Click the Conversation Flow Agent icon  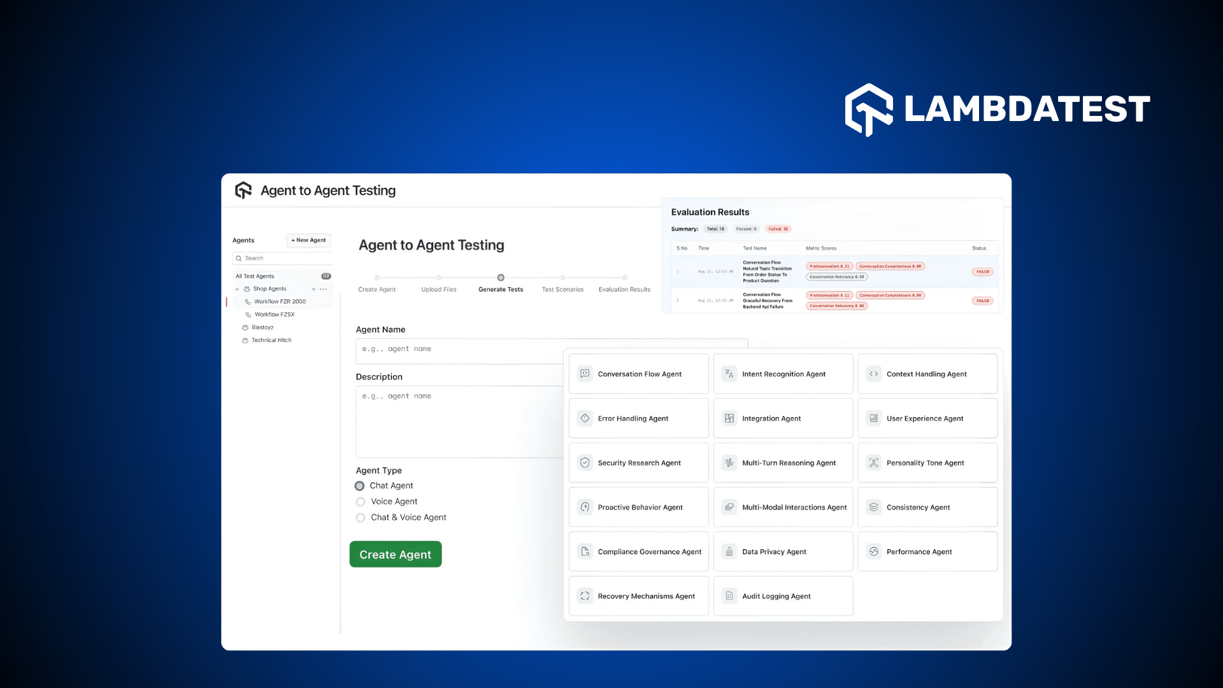585,374
